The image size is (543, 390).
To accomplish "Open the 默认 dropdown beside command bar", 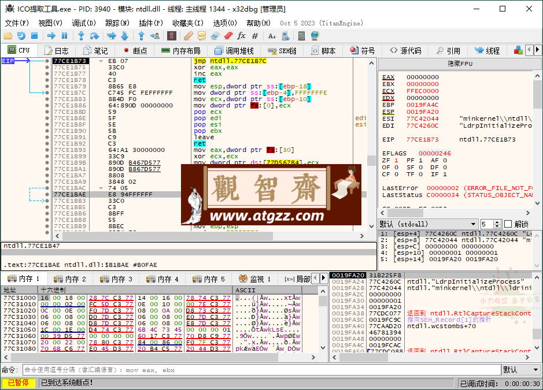I will [x=522, y=370].
